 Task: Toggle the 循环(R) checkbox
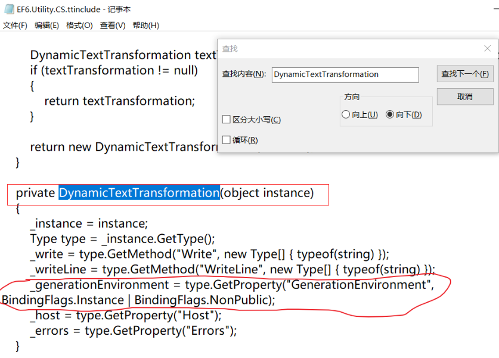point(227,140)
